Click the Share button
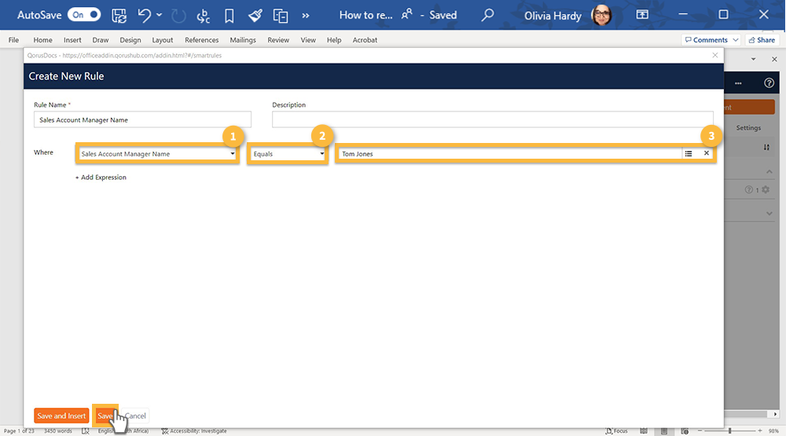This screenshot has height=436, width=786. [x=762, y=40]
